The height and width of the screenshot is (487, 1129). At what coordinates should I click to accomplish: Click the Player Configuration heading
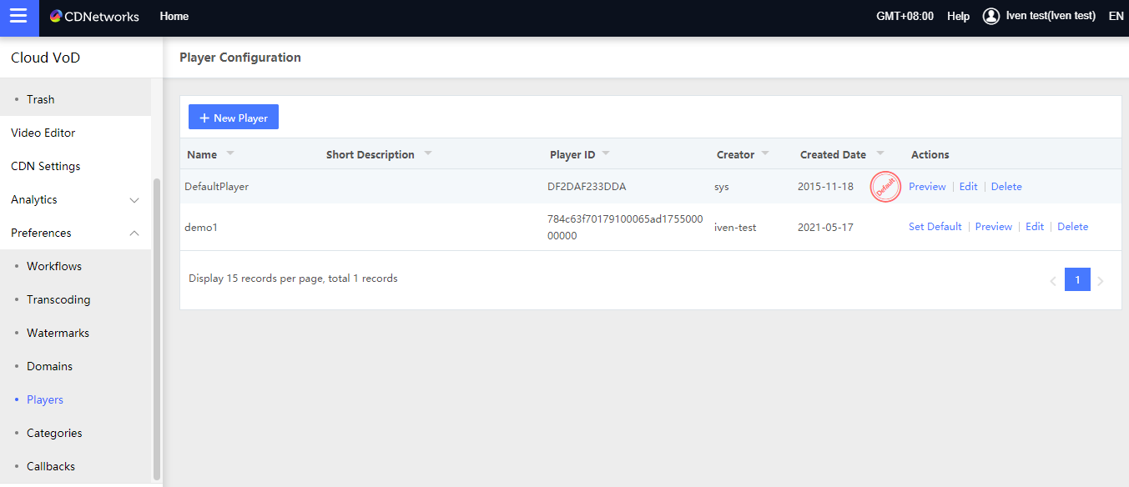pyautogui.click(x=240, y=58)
